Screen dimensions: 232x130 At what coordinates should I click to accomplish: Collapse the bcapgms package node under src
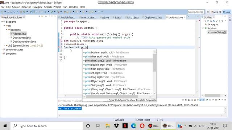coord(7,30)
